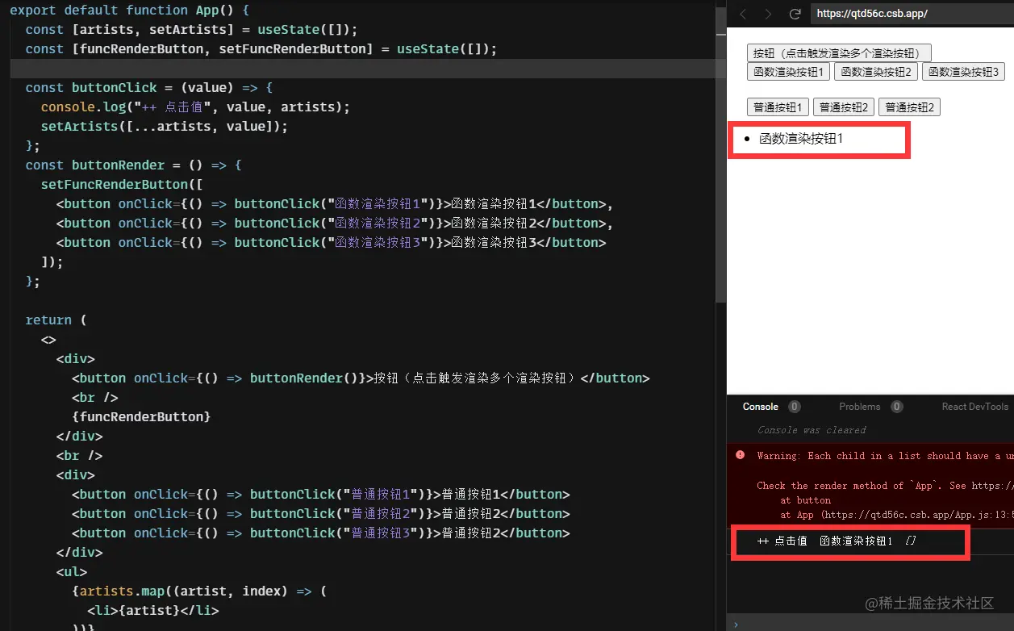Open the React DevTools tab
Image resolution: width=1014 pixels, height=631 pixels.
pyautogui.click(x=974, y=407)
